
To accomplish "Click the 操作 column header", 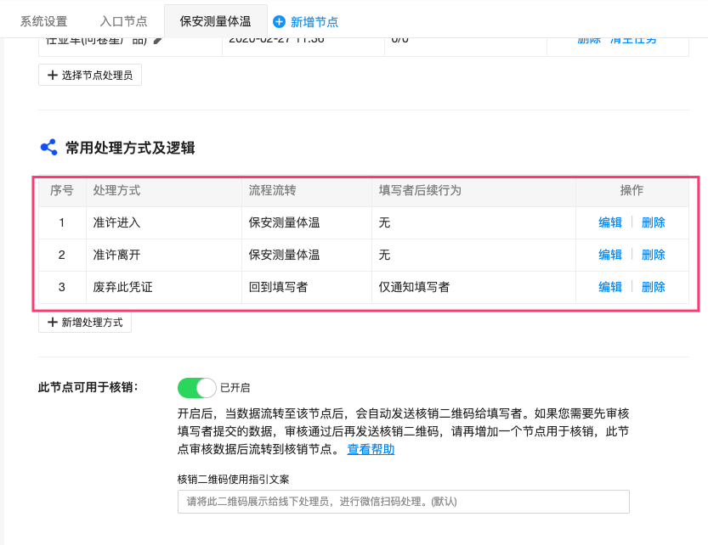I will [632, 190].
